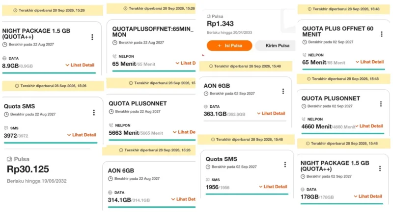Expand Lihat Detail for 3972 SMS quota
This screenshot has width=393, height=218.
(x=82, y=135)
